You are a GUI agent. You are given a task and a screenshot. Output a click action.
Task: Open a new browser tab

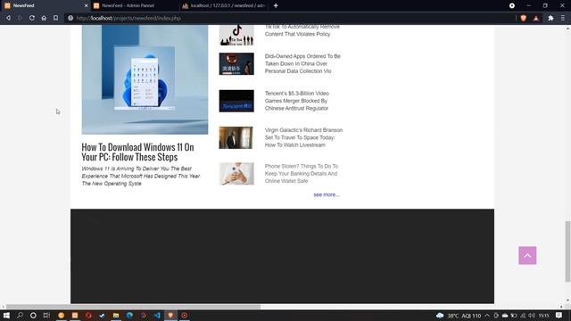[276, 5]
